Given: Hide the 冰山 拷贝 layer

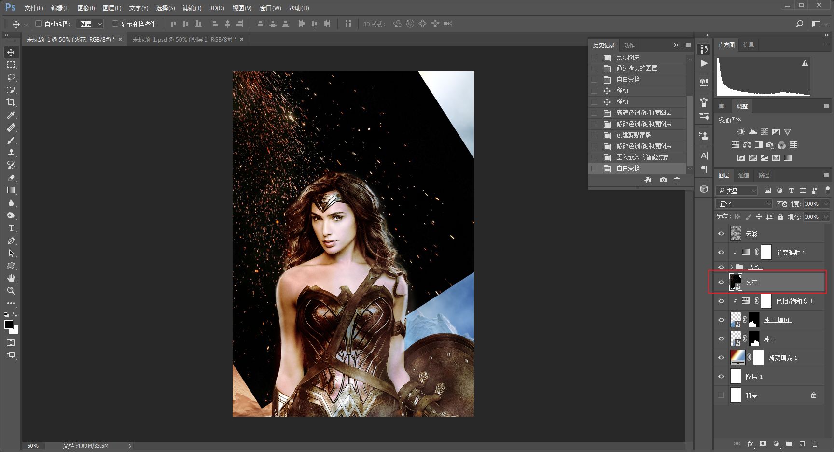Looking at the screenshot, I should [x=722, y=320].
